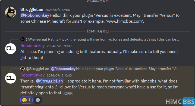195x106 pixels.
Task: Open StruggleLan username at message top
Action: point(32,9)
